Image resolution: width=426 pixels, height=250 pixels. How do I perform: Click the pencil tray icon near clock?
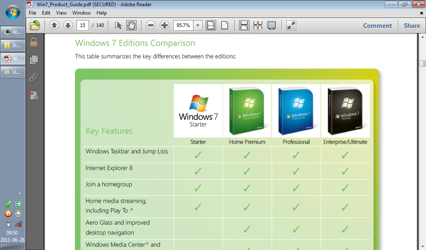point(8,204)
